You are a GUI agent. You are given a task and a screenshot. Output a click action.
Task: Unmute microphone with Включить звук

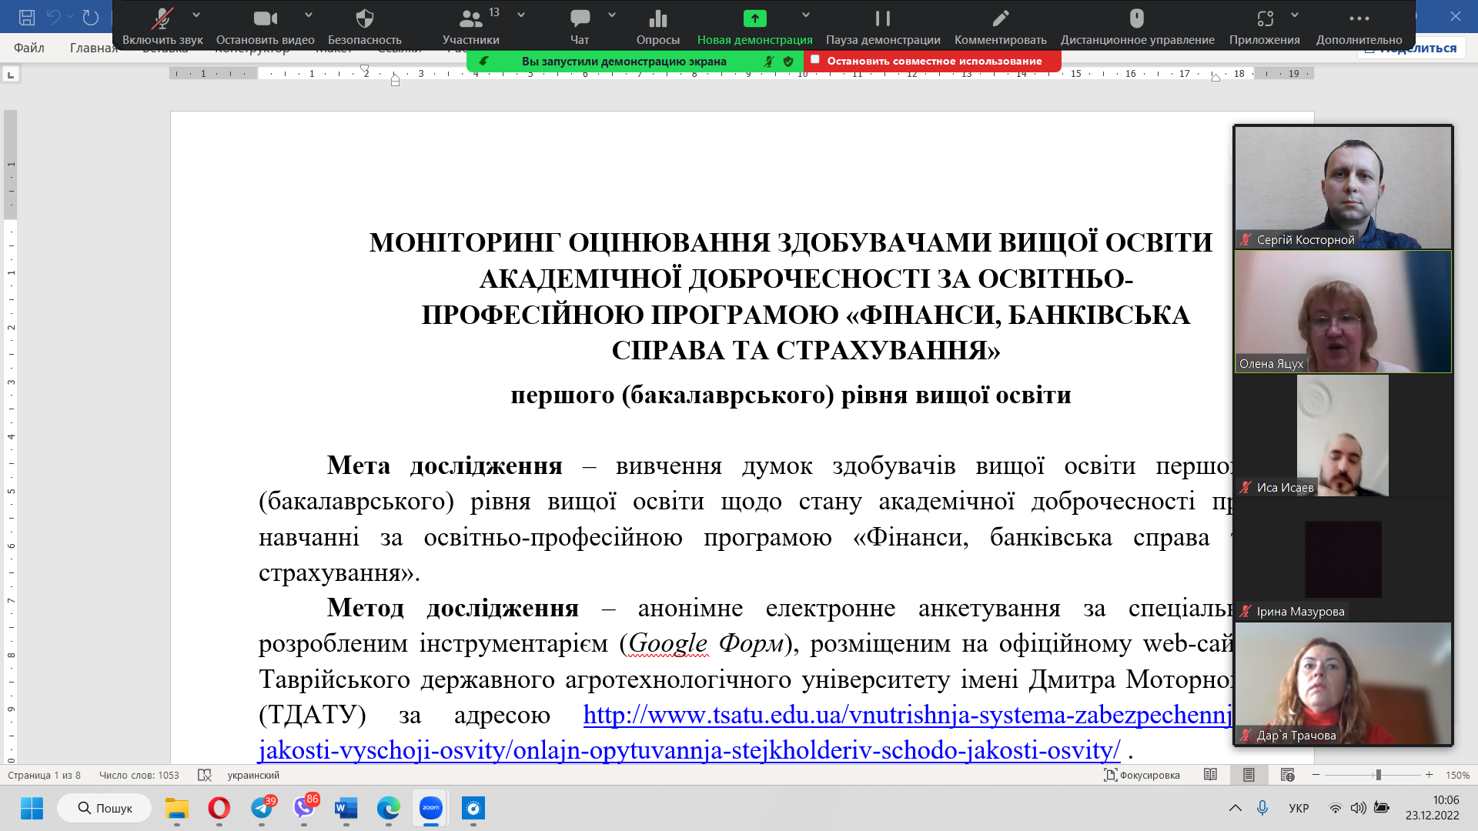click(x=162, y=18)
